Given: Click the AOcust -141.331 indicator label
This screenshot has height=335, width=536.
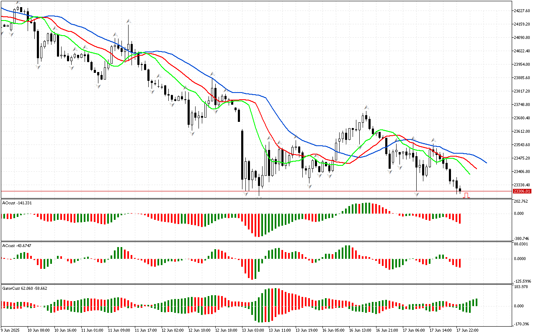Looking at the screenshot, I should click(x=17, y=203).
